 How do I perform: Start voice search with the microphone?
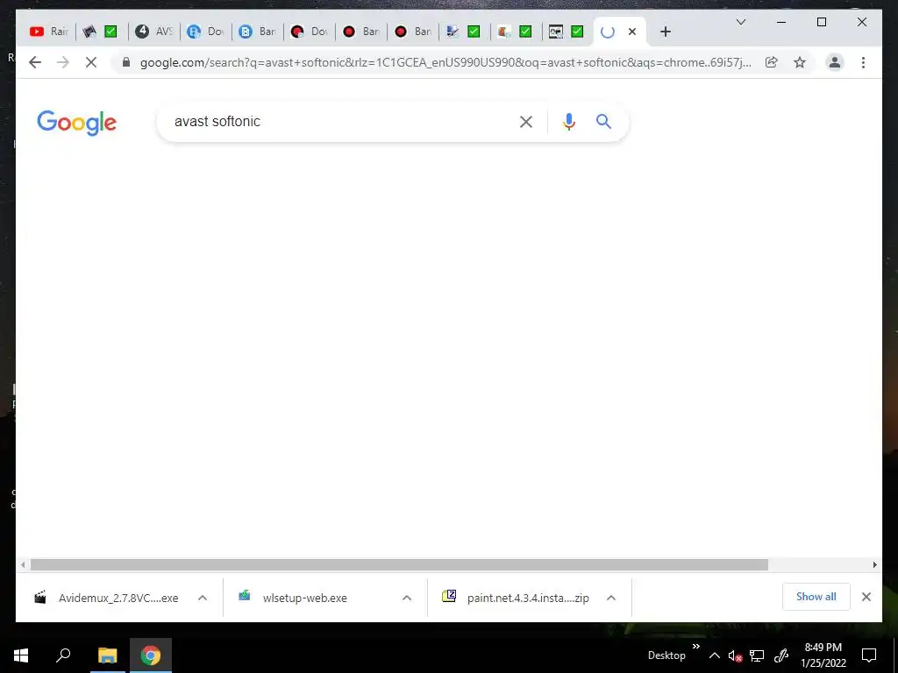pyautogui.click(x=568, y=121)
